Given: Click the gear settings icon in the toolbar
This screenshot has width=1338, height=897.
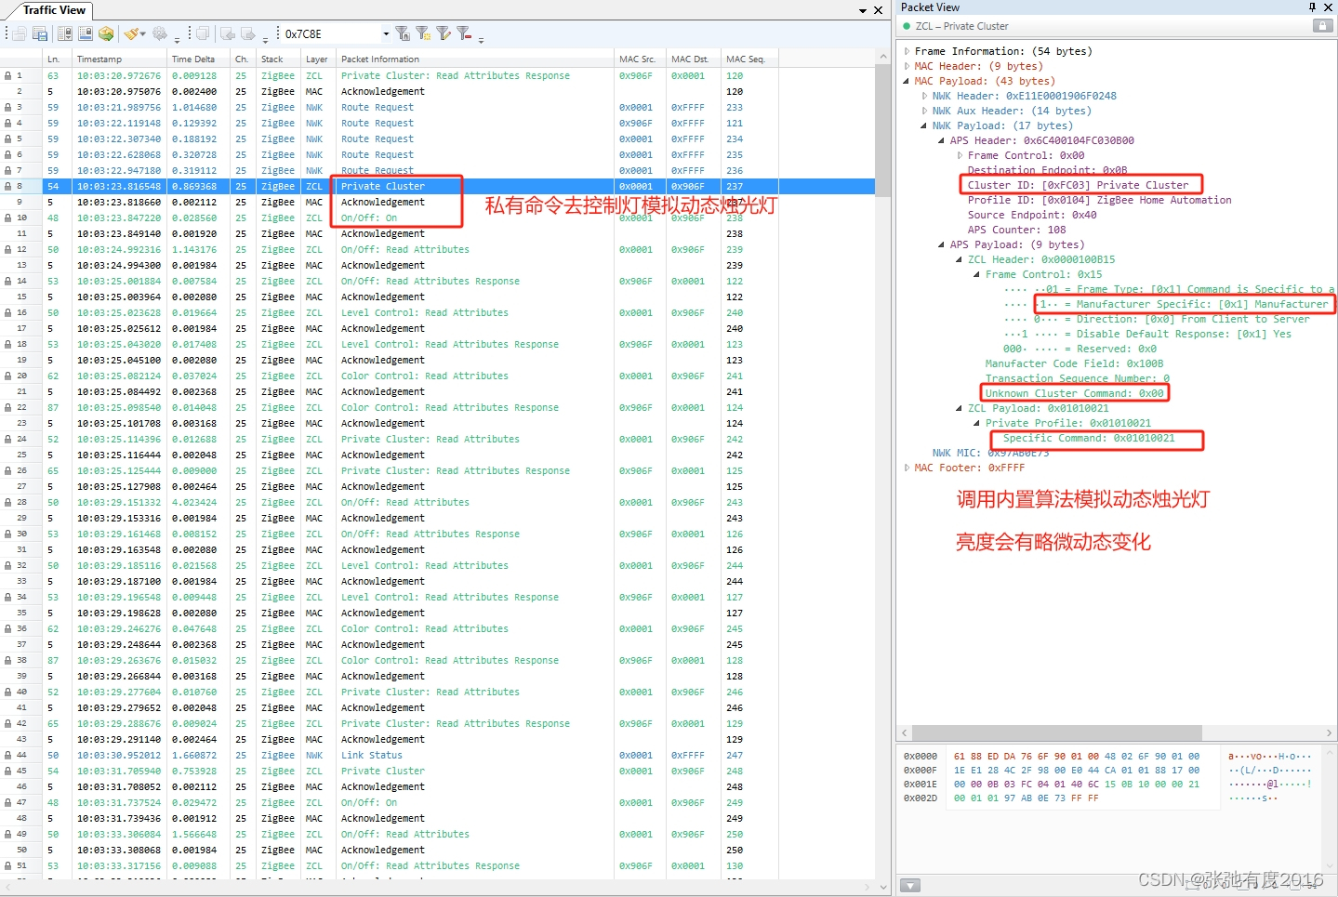Looking at the screenshot, I should pos(160,33).
